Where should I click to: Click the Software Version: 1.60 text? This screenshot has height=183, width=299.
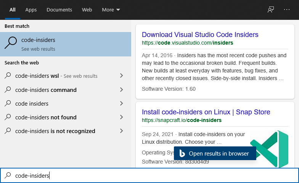(x=169, y=89)
